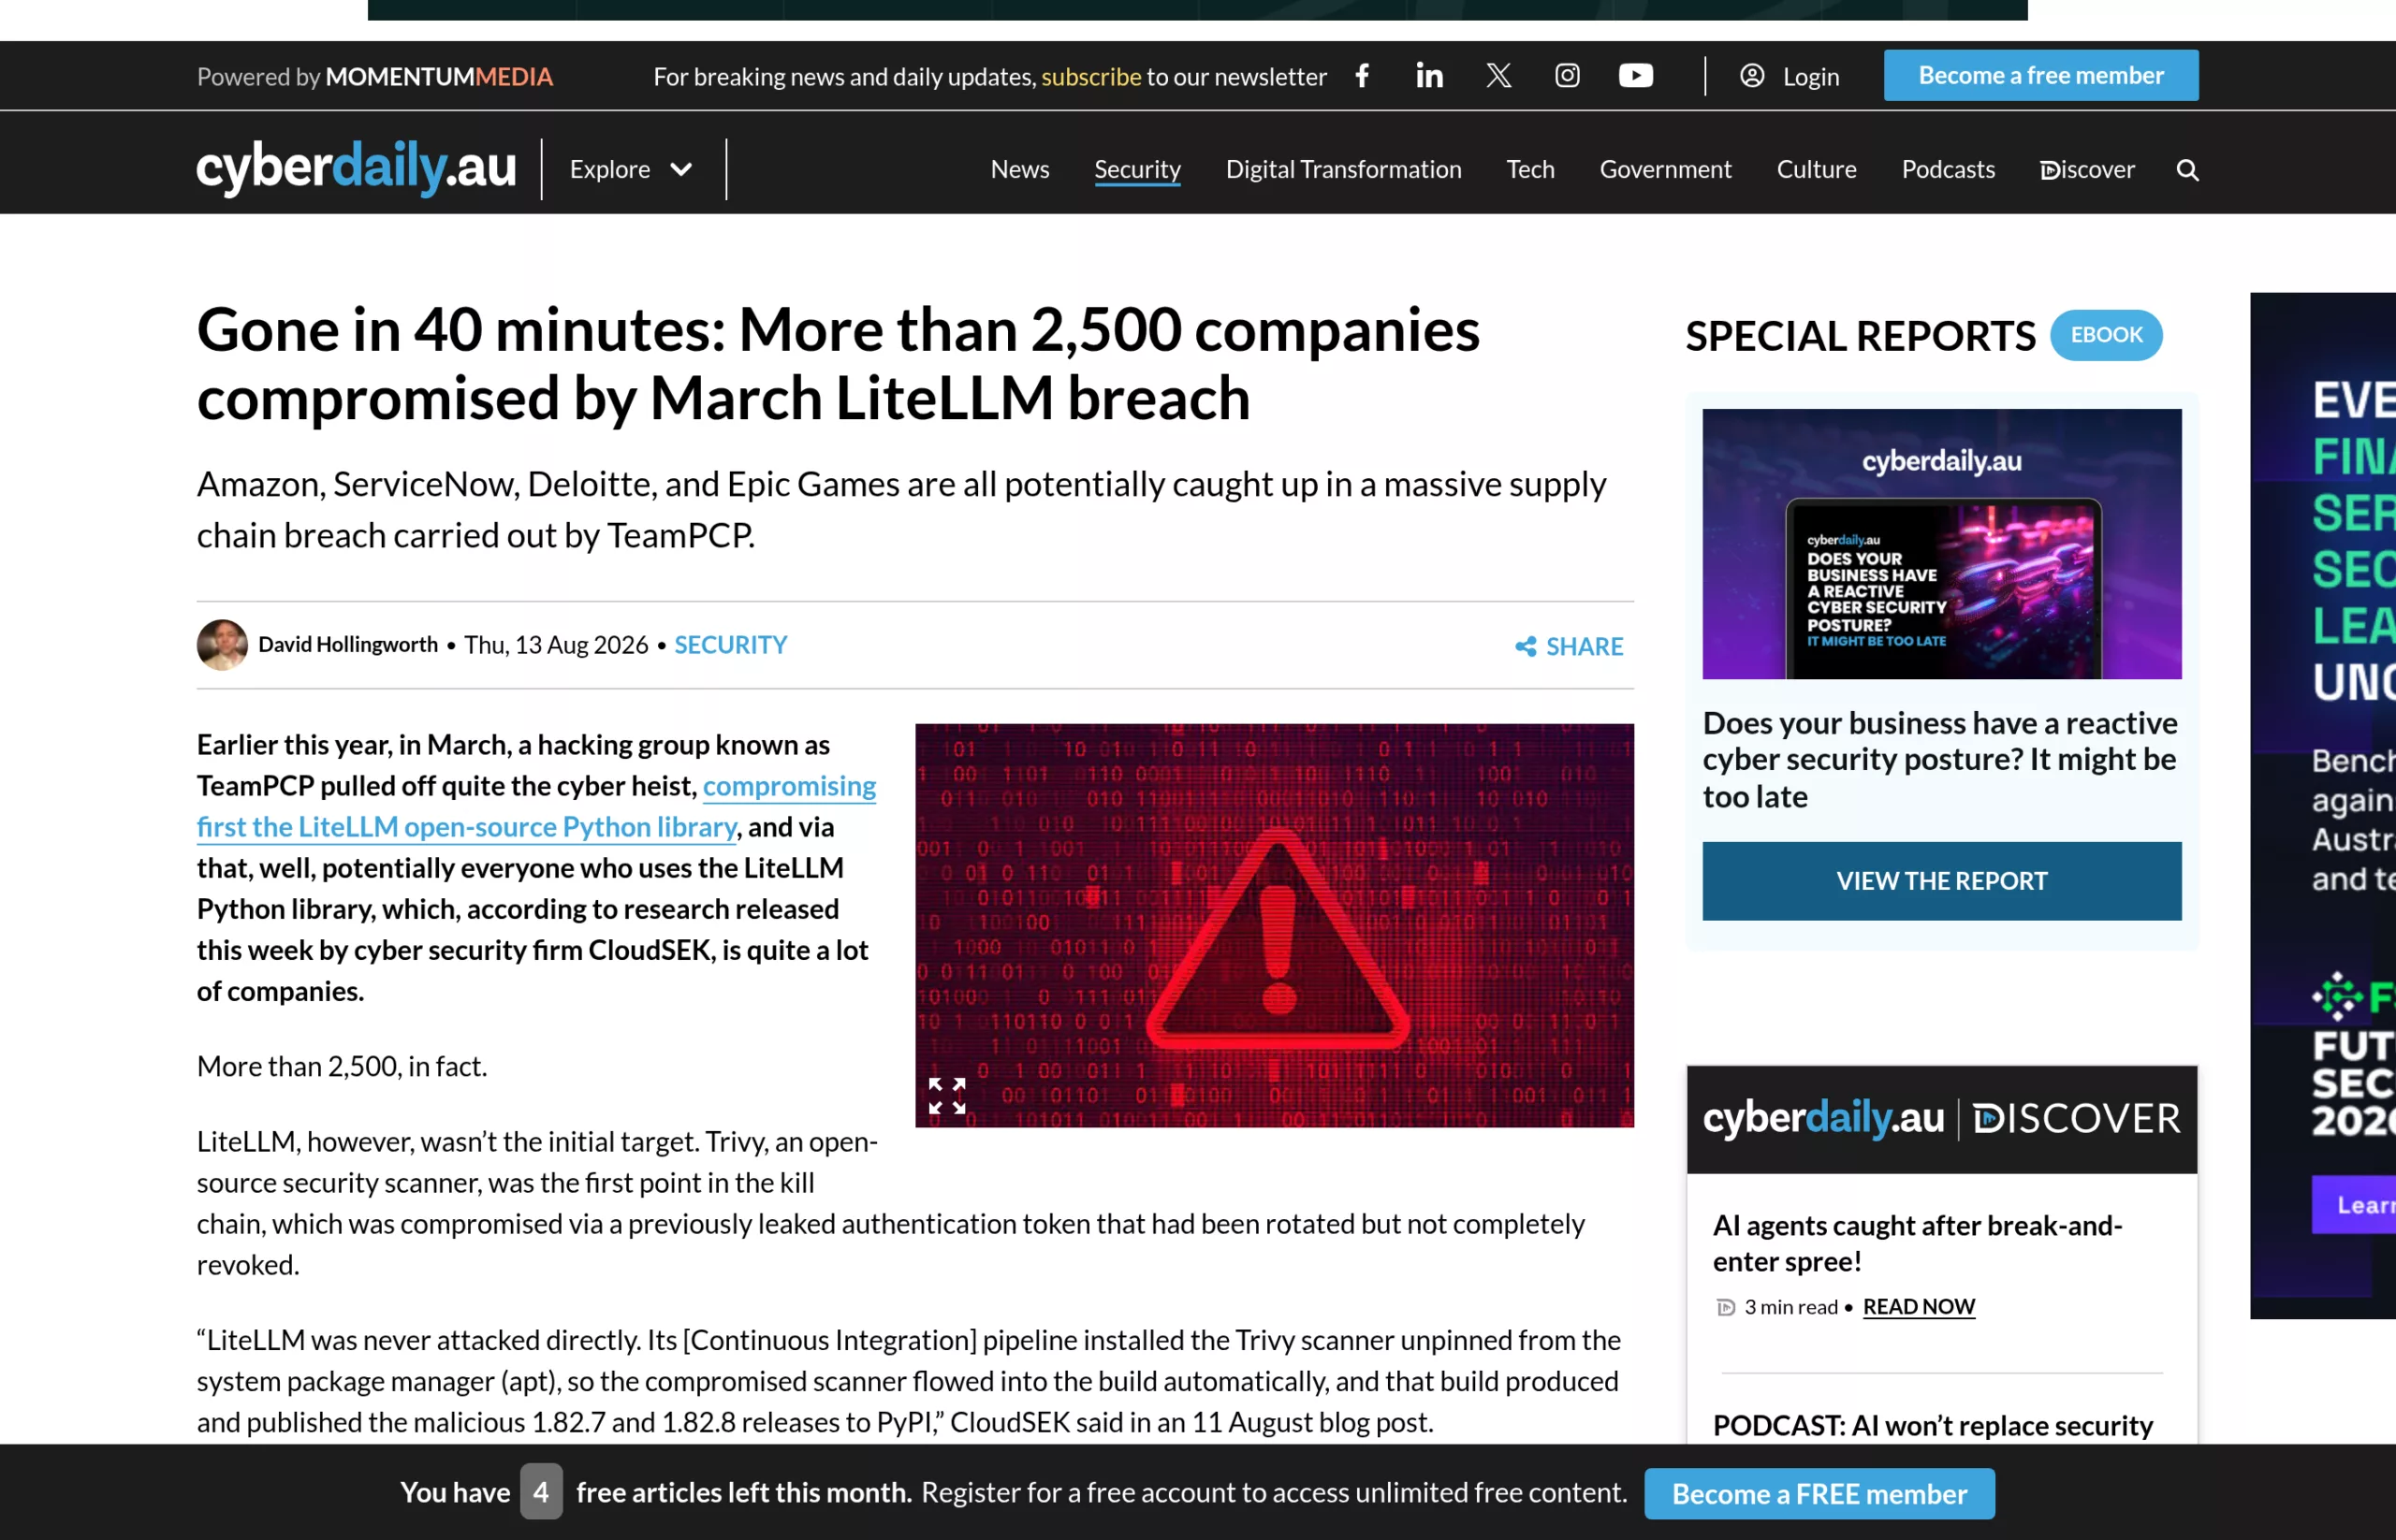Screen dimensions: 2396x1540
Task: Click 'More than 2,500, in fact.' paragraph
Action: (343, 1066)
